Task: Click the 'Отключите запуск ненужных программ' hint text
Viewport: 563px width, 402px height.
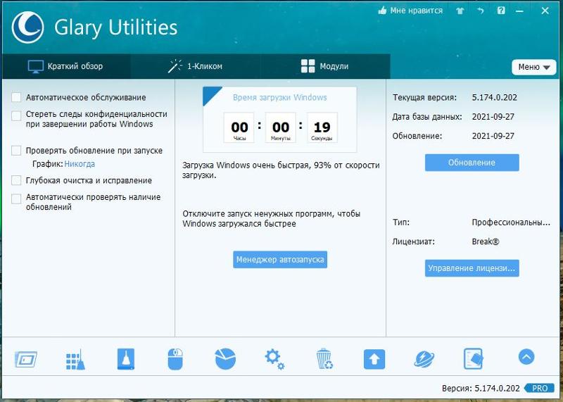Action: 272,218
